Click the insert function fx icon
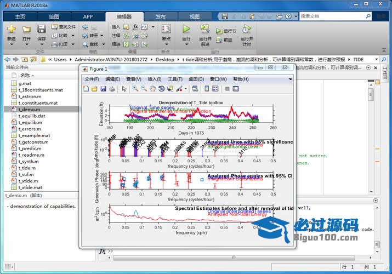392x274 pixels. tap(135, 27)
